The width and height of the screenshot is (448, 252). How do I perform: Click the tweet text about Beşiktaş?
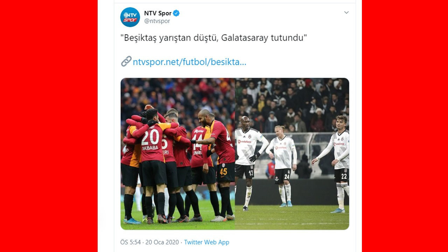coord(216,38)
